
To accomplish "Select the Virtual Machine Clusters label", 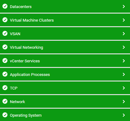I will pyautogui.click(x=32, y=20).
